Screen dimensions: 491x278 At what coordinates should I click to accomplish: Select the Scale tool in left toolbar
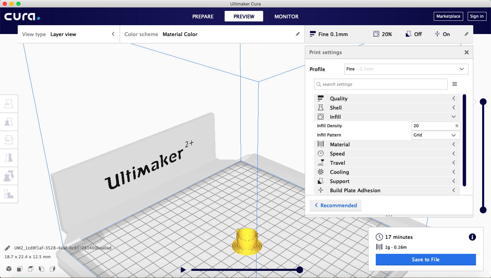(x=9, y=121)
